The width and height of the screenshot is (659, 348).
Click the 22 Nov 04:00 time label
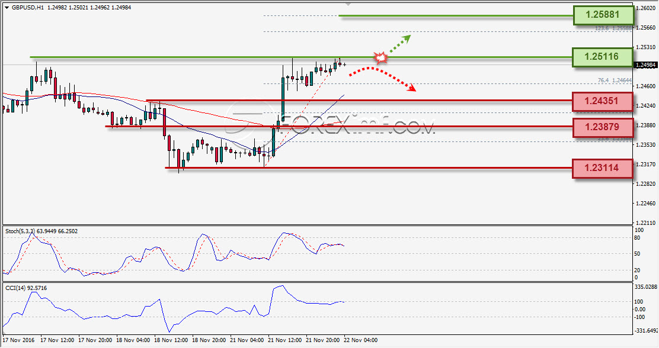coord(360,340)
